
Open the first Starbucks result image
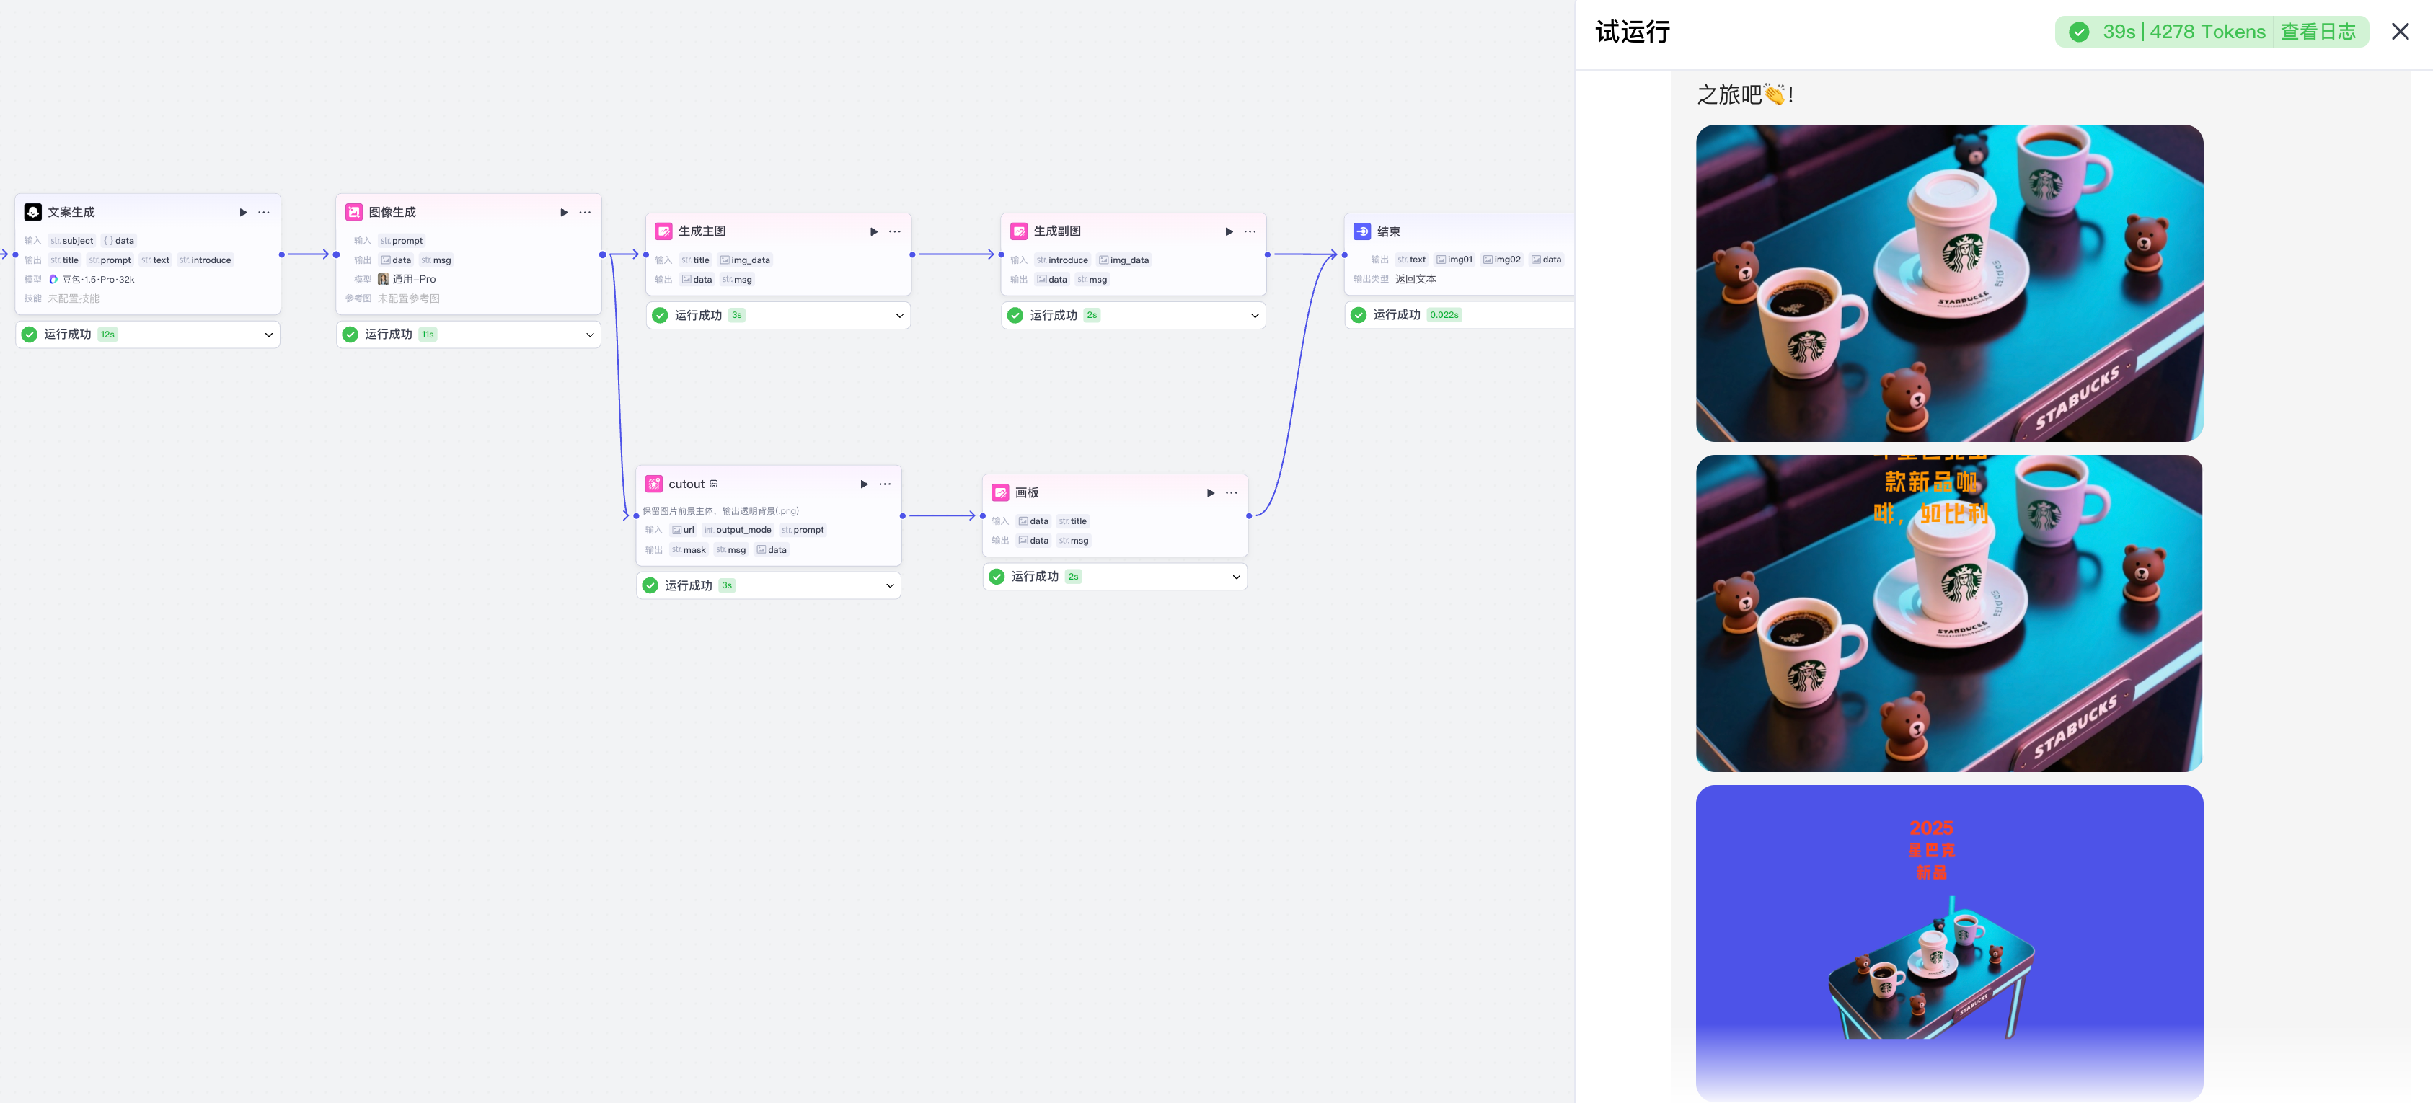(1948, 283)
